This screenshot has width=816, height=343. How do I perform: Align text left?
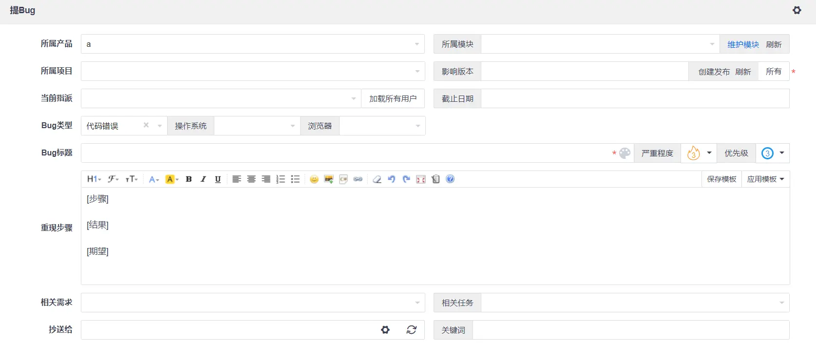tap(236, 179)
